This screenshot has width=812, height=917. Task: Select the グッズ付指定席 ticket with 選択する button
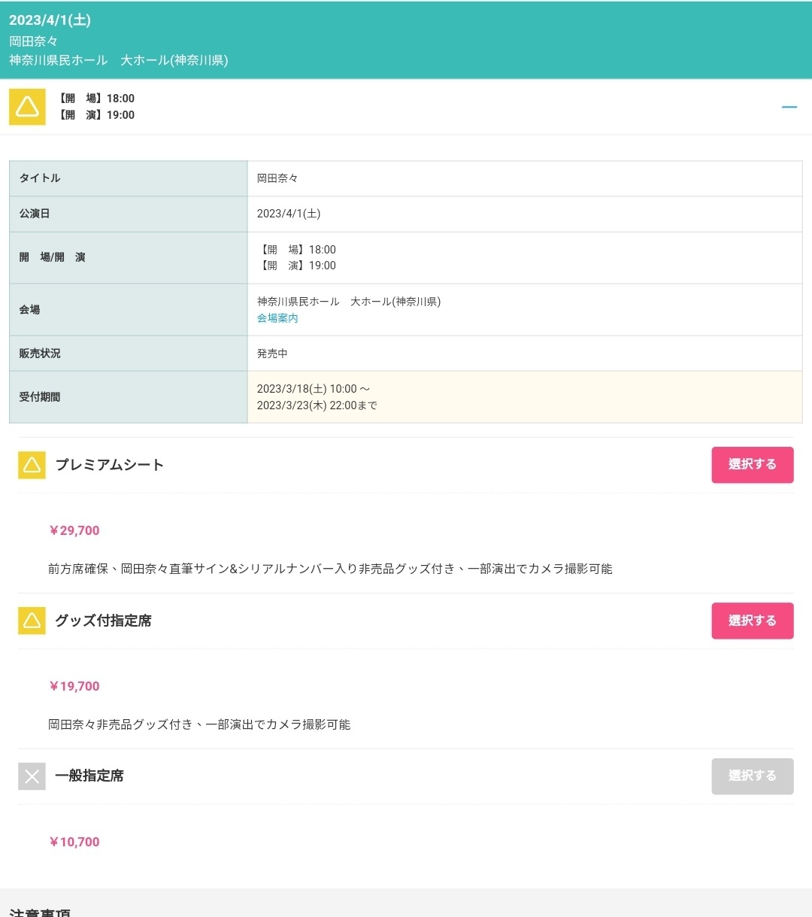753,621
